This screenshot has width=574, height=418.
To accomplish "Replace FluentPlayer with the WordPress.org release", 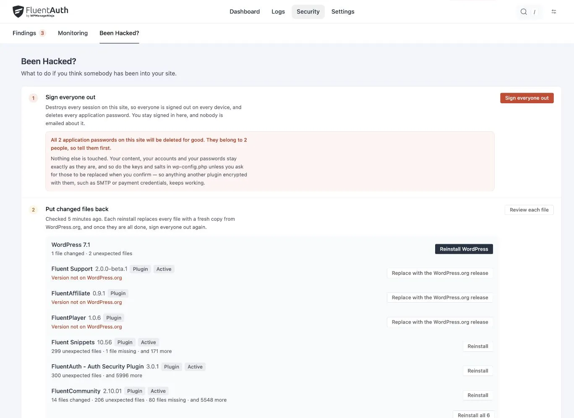I will click(x=440, y=322).
